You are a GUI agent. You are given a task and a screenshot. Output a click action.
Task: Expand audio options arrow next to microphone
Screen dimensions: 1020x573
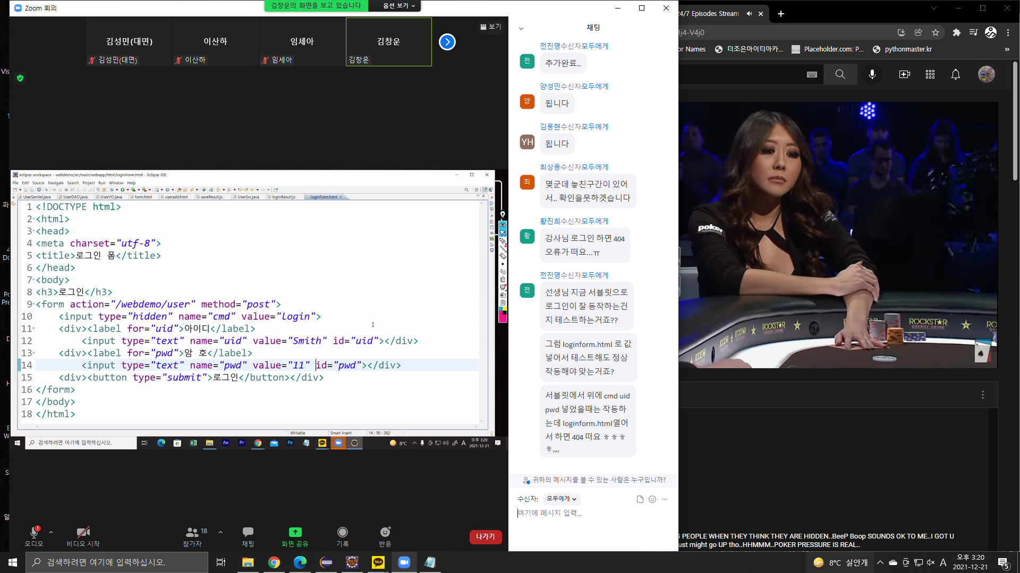pyautogui.click(x=51, y=532)
